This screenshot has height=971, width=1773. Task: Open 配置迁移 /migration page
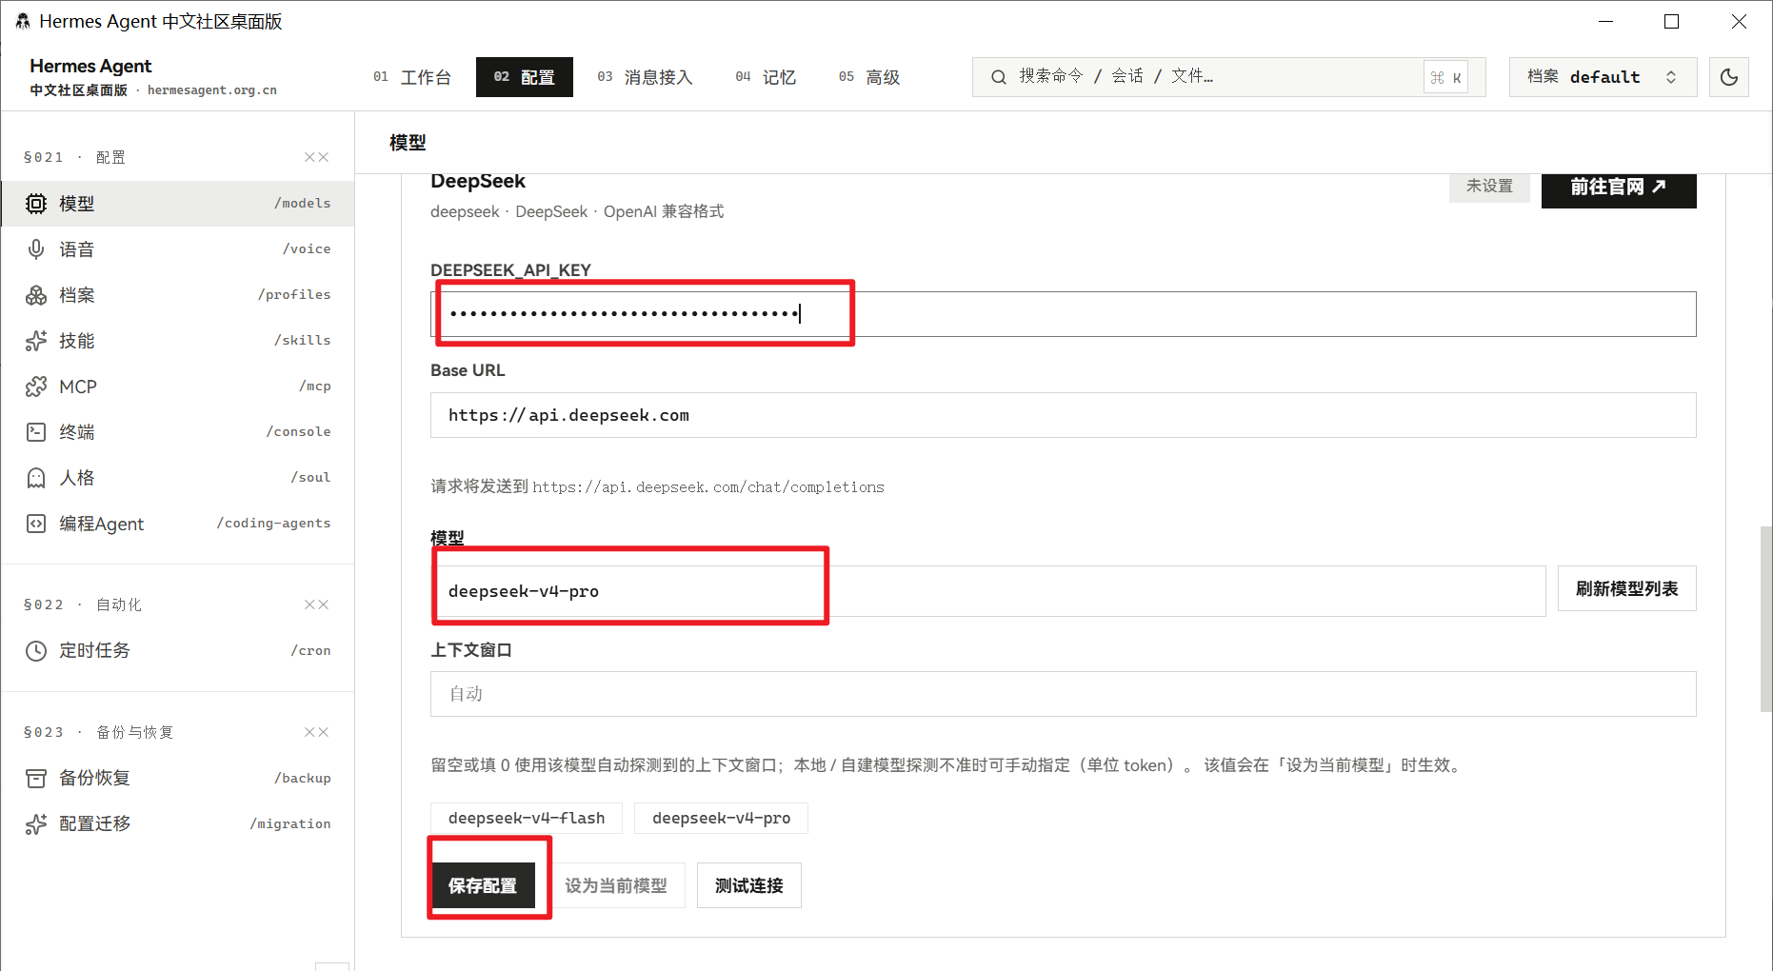[x=178, y=824]
